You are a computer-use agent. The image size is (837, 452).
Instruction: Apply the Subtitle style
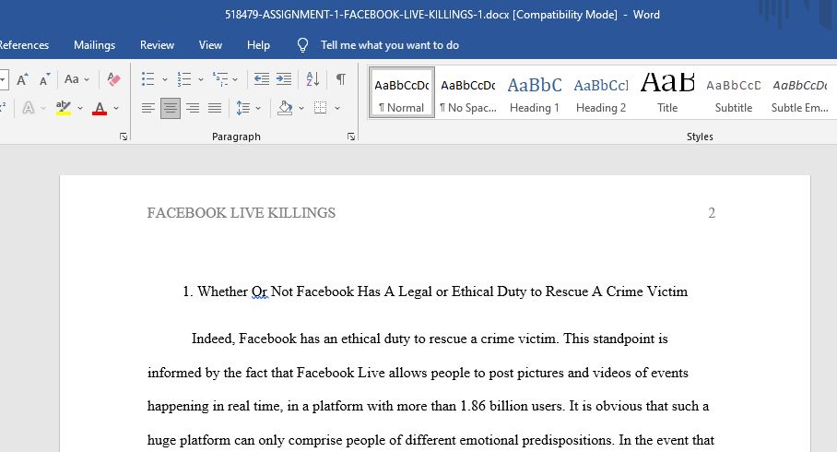[x=734, y=93]
